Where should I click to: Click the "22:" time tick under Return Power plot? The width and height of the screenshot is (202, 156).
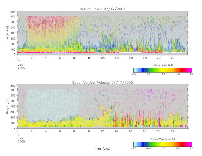(x=173, y=58)
